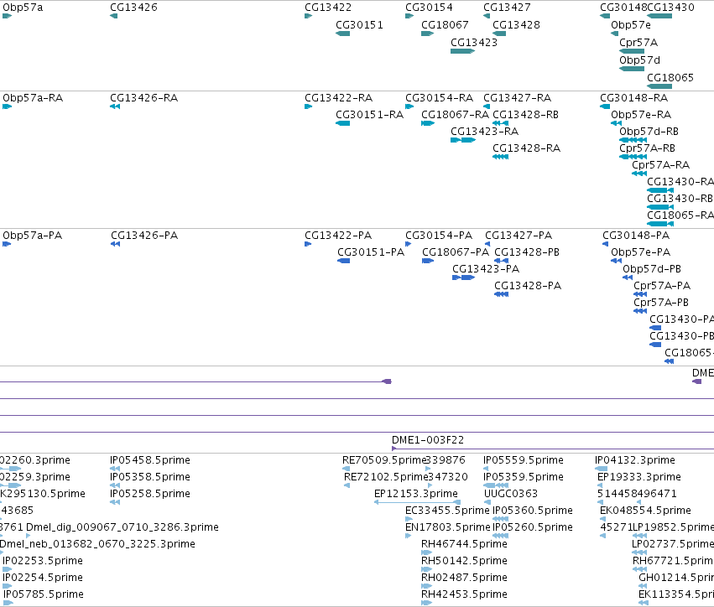Viewport: 714px width, 607px height.
Task: Click the Obp57d-RB transcript label
Action: point(649,132)
